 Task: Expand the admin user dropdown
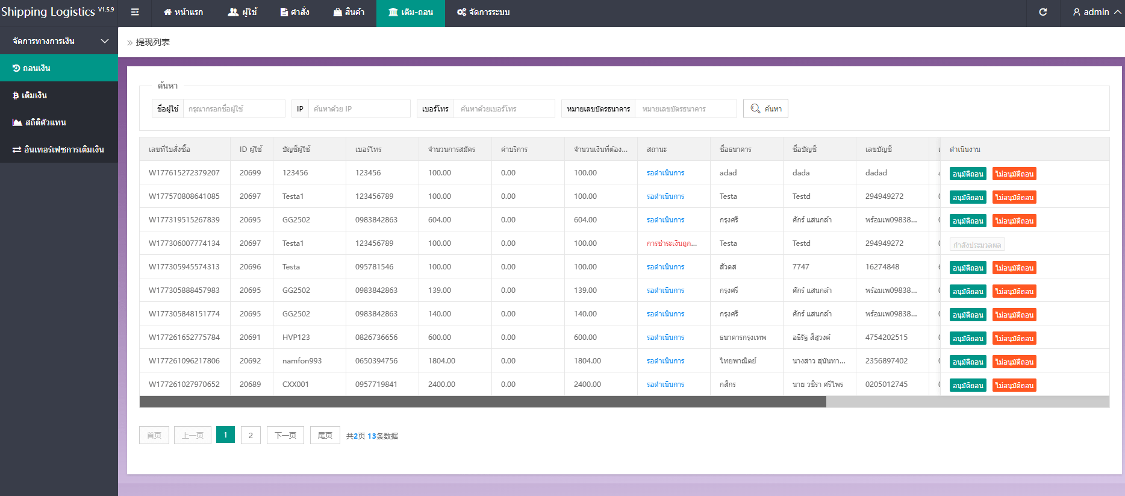click(x=1096, y=12)
